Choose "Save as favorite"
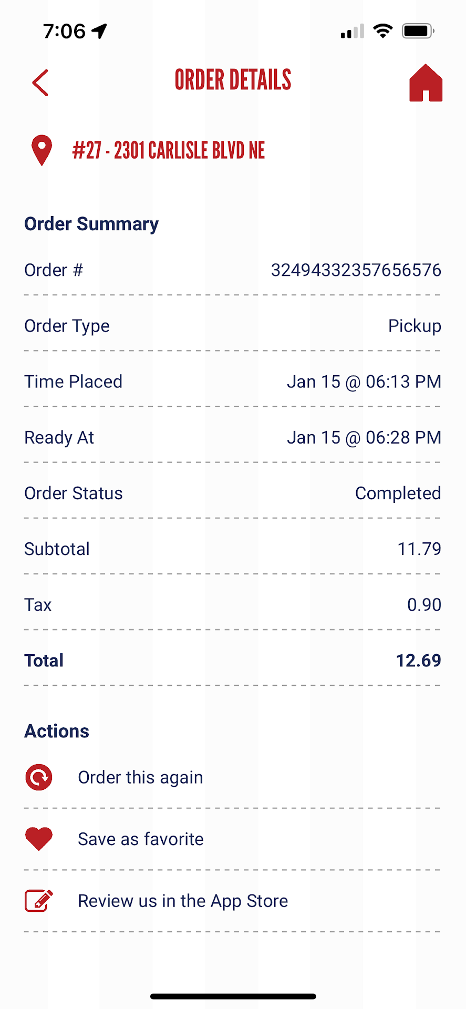Image resolution: width=466 pixels, height=1009 pixels. 140,839
